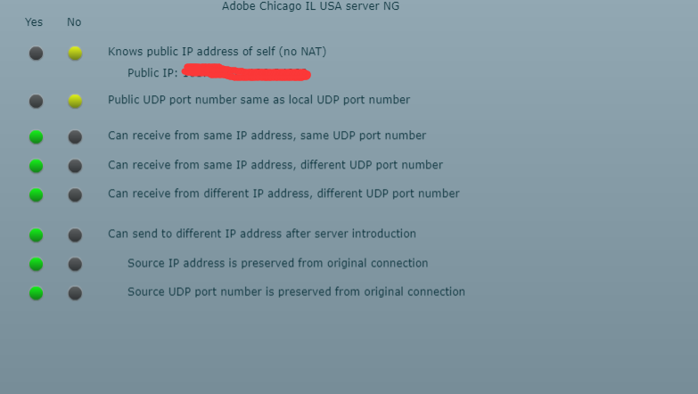Click yellow No light for Public UDP port number

pyautogui.click(x=75, y=102)
